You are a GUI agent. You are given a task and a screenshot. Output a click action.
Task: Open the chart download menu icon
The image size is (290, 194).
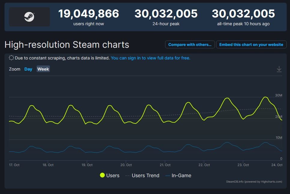[x=279, y=69]
